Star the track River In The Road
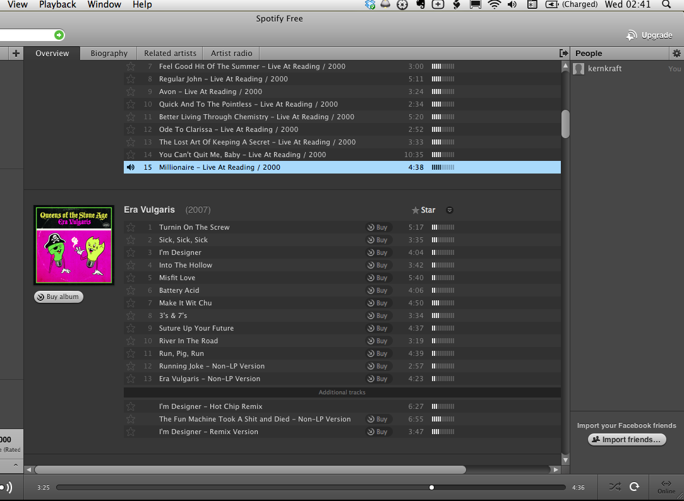This screenshot has width=684, height=501. [131, 341]
